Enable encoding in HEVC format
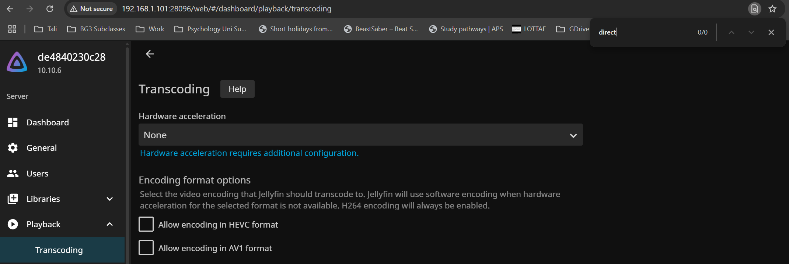Screen dimensions: 789x264 click(x=146, y=224)
